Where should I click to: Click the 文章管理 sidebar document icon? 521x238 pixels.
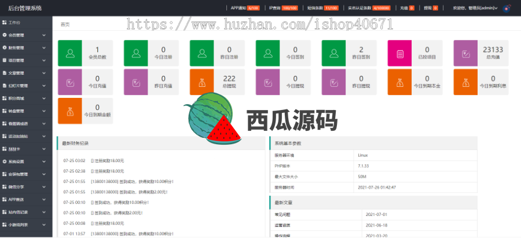pyautogui.click(x=4, y=73)
